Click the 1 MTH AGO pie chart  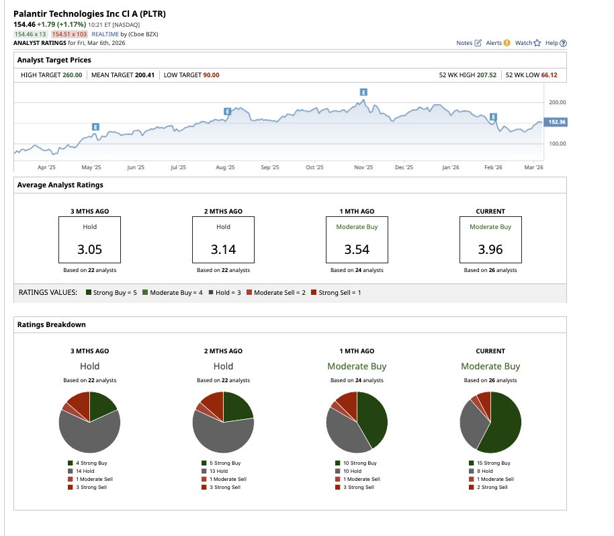357,422
